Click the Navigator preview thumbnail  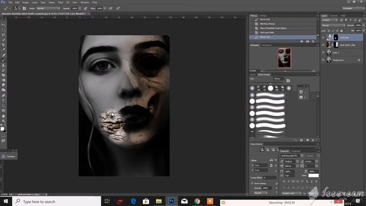coord(285,58)
